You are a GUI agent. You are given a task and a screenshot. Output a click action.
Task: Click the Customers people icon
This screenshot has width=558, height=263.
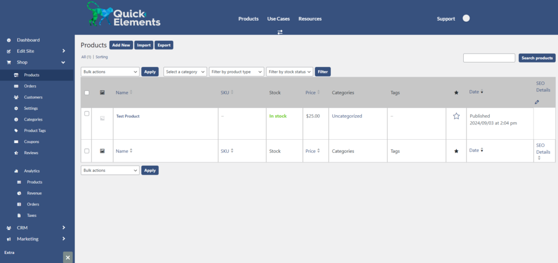point(16,97)
